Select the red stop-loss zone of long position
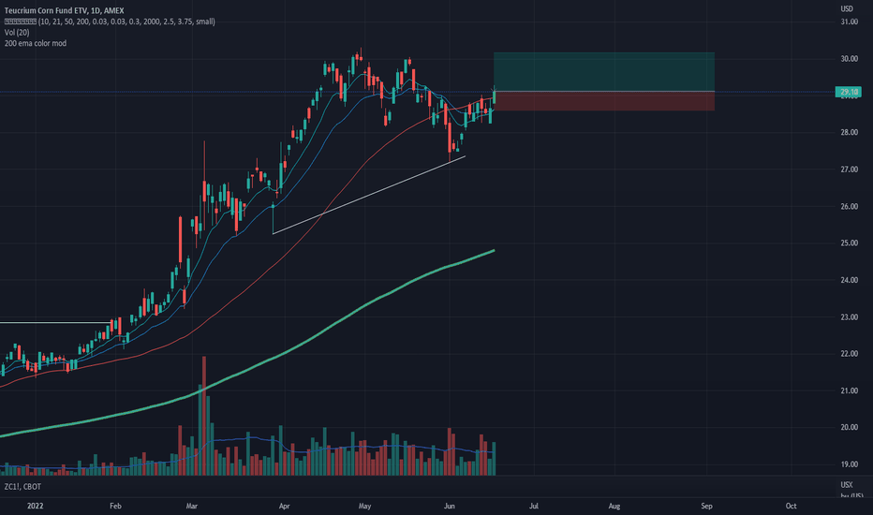873x515 pixels. click(603, 101)
